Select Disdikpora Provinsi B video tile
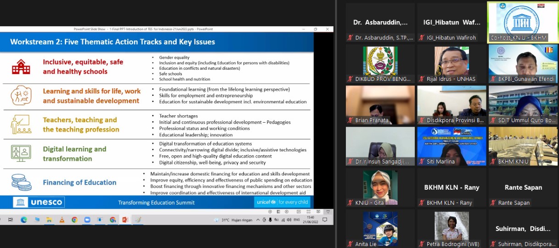 [x=452, y=105]
